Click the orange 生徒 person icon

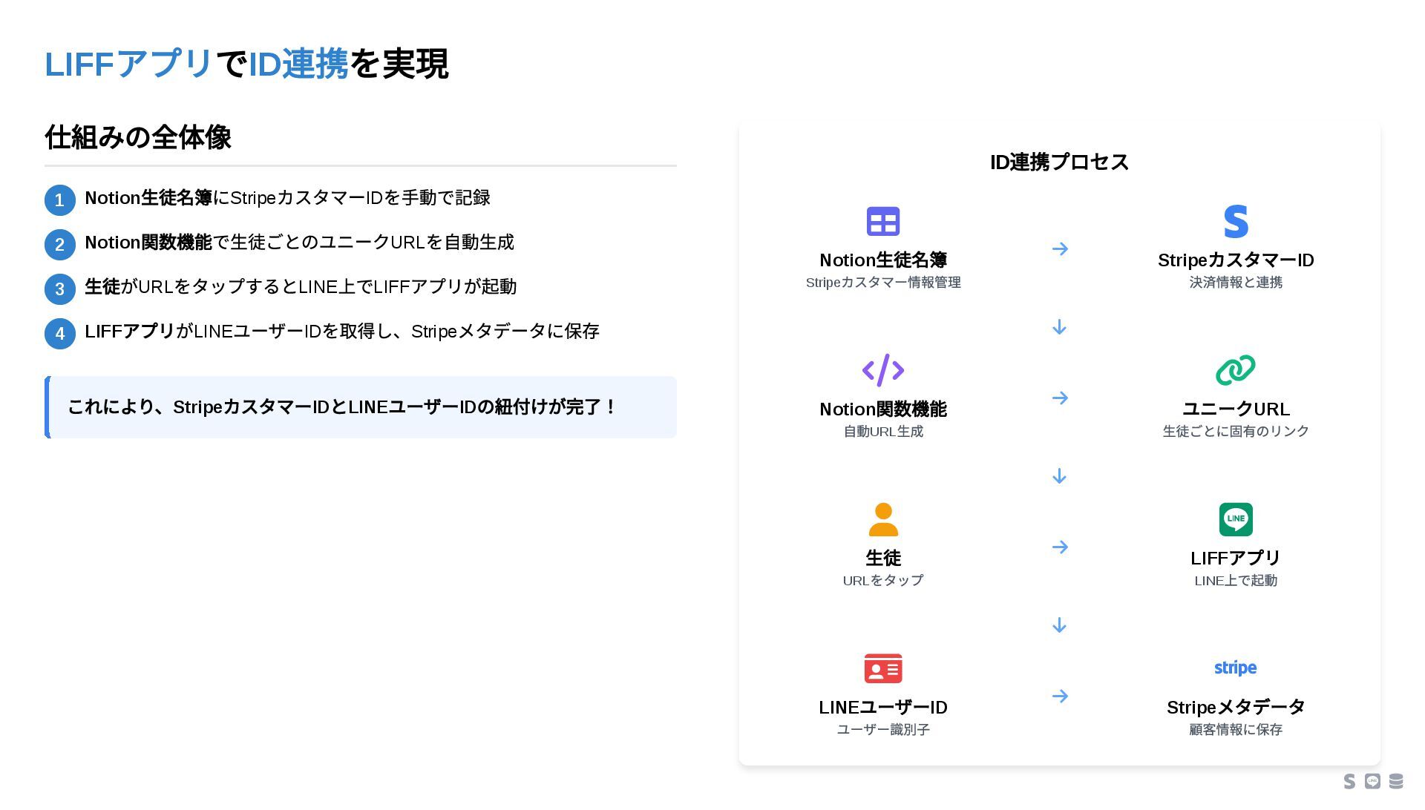pos(883,519)
